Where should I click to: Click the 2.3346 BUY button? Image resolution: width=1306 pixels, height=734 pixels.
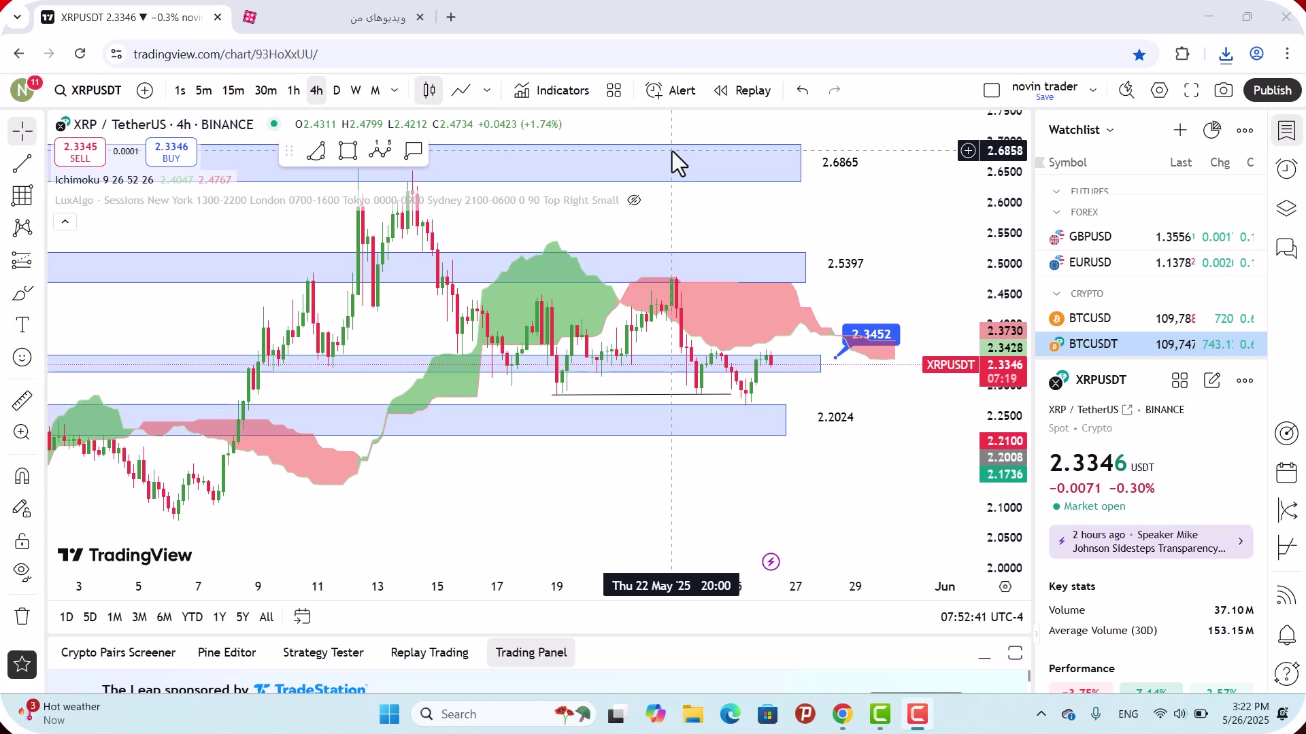pos(171,152)
